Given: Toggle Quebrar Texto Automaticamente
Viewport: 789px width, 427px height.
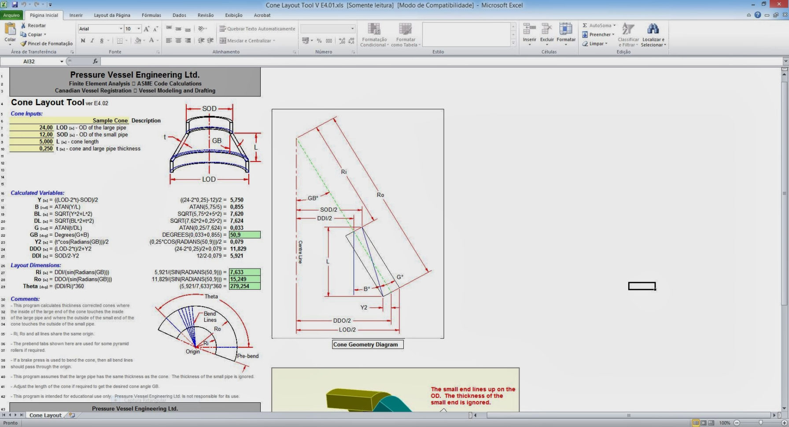Looking at the screenshot, I should (257, 29).
